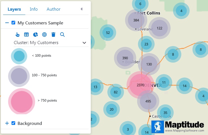Click the pie chart icon
208x135 pixels.
[35, 35]
